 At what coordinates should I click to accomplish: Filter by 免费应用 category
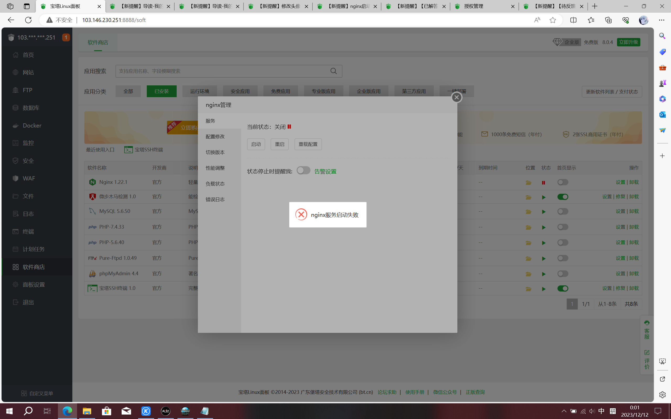point(281,91)
